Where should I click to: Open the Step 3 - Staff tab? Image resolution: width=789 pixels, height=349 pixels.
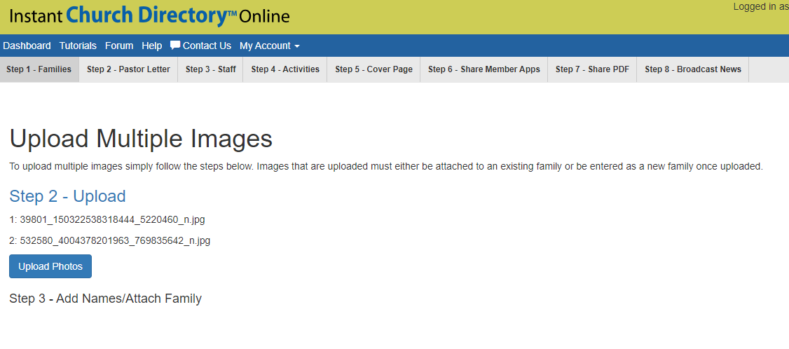click(210, 69)
